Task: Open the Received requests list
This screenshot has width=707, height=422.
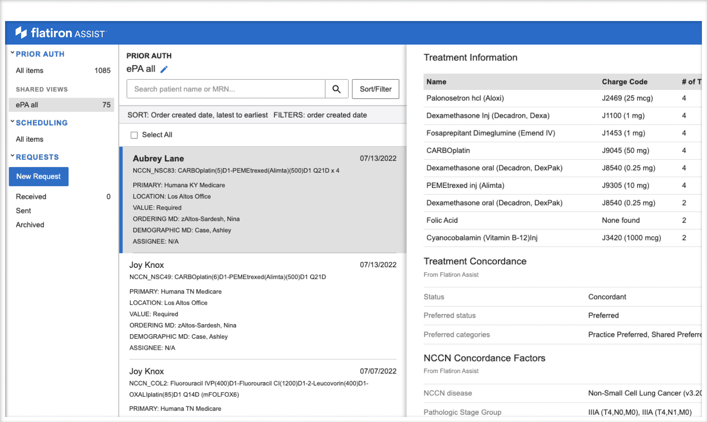Action: [31, 196]
